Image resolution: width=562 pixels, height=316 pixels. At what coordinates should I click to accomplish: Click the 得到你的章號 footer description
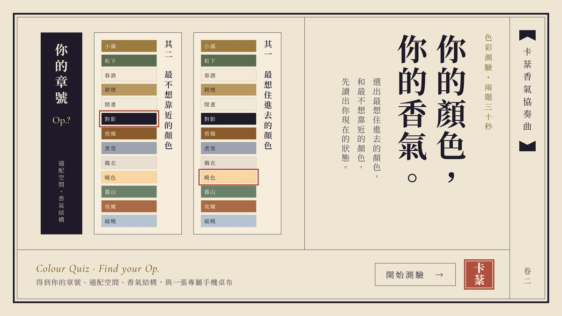pos(134,282)
